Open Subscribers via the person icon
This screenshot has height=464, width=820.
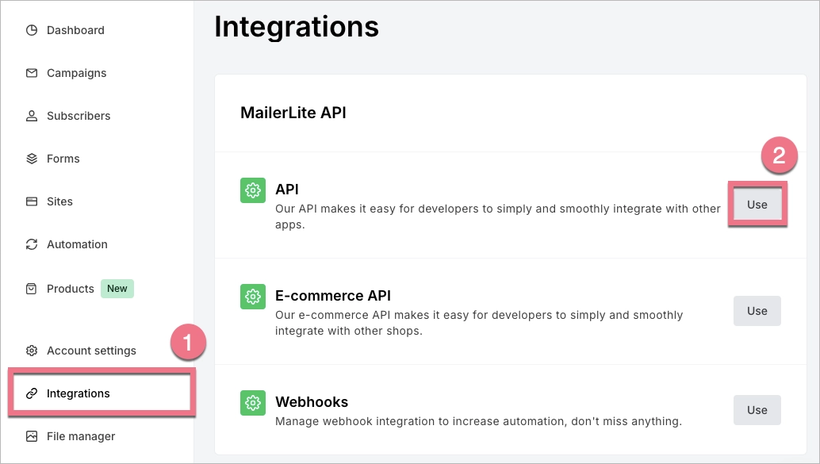tap(31, 115)
